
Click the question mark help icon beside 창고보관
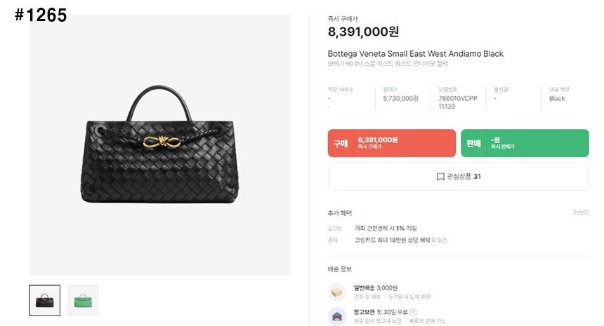(413, 312)
